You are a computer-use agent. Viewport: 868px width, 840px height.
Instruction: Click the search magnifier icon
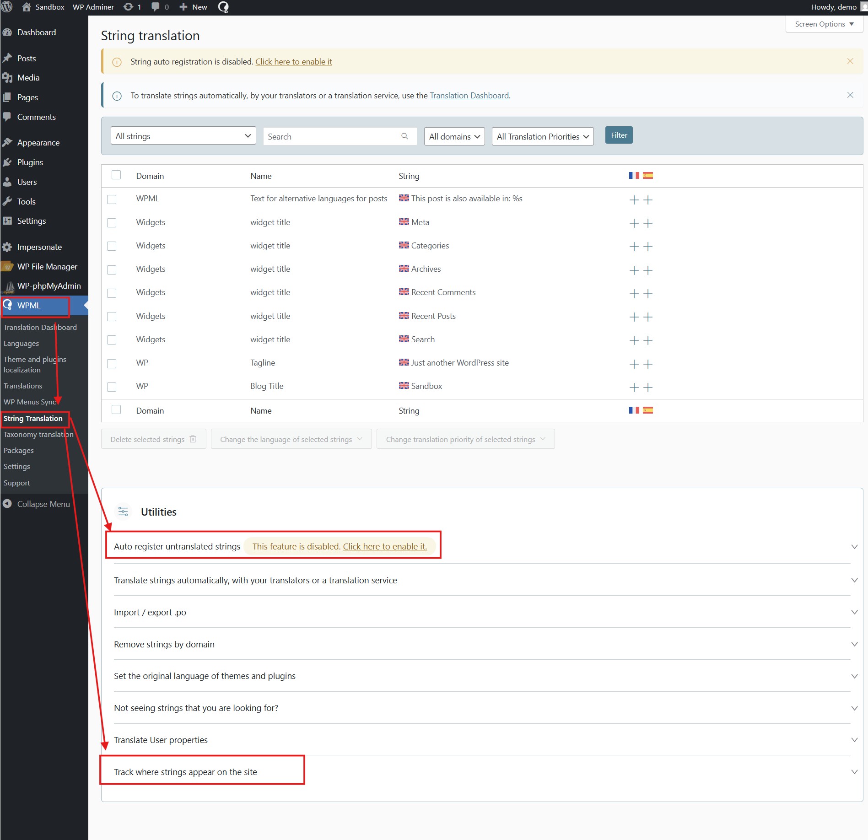(404, 136)
